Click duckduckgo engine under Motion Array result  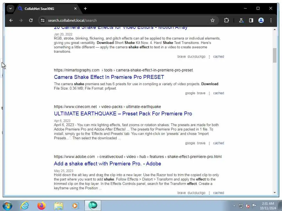tap(196, 57)
